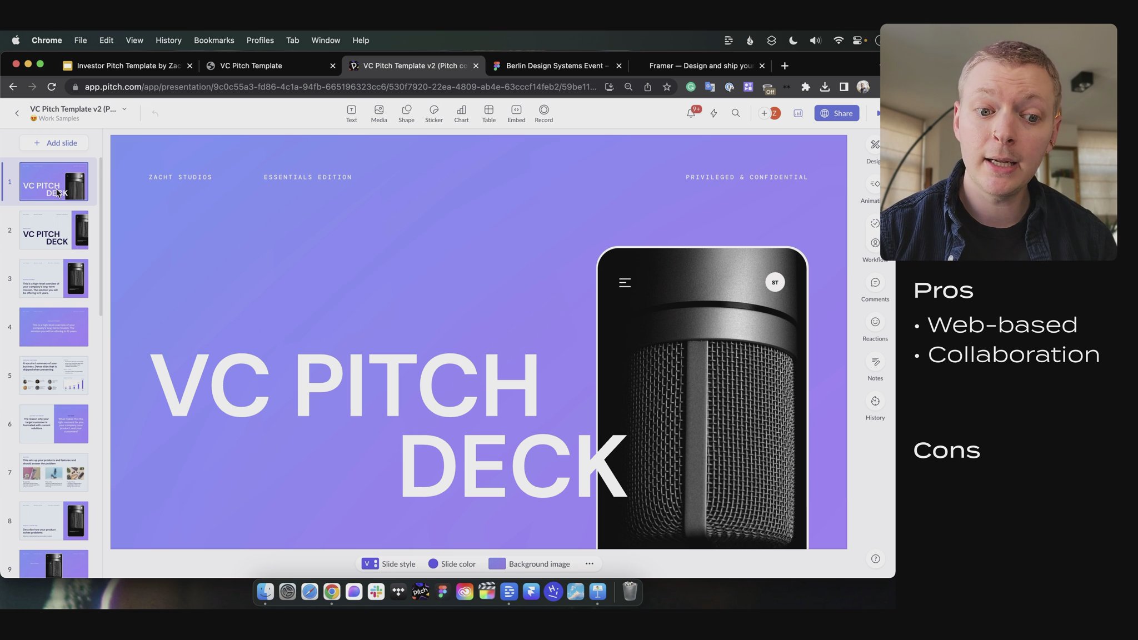1138x640 pixels.
Task: Select slide 5 thumbnail
Action: [x=54, y=376]
